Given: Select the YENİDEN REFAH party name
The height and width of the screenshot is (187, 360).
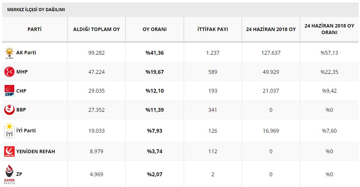Looking at the screenshot, I should click(x=36, y=151).
